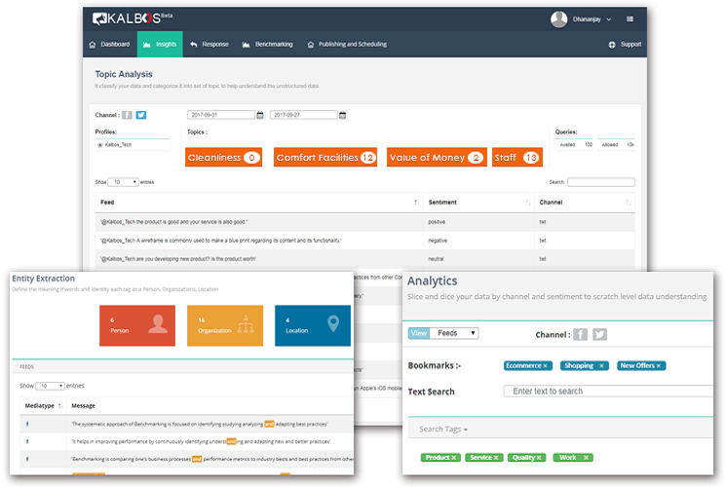The height and width of the screenshot is (487, 726).
Task: Open the Dhananjay user avatar
Action: tap(558, 19)
